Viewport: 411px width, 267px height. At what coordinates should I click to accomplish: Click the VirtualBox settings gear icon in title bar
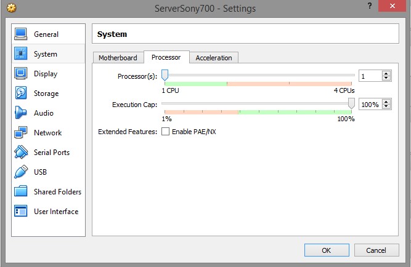point(11,8)
